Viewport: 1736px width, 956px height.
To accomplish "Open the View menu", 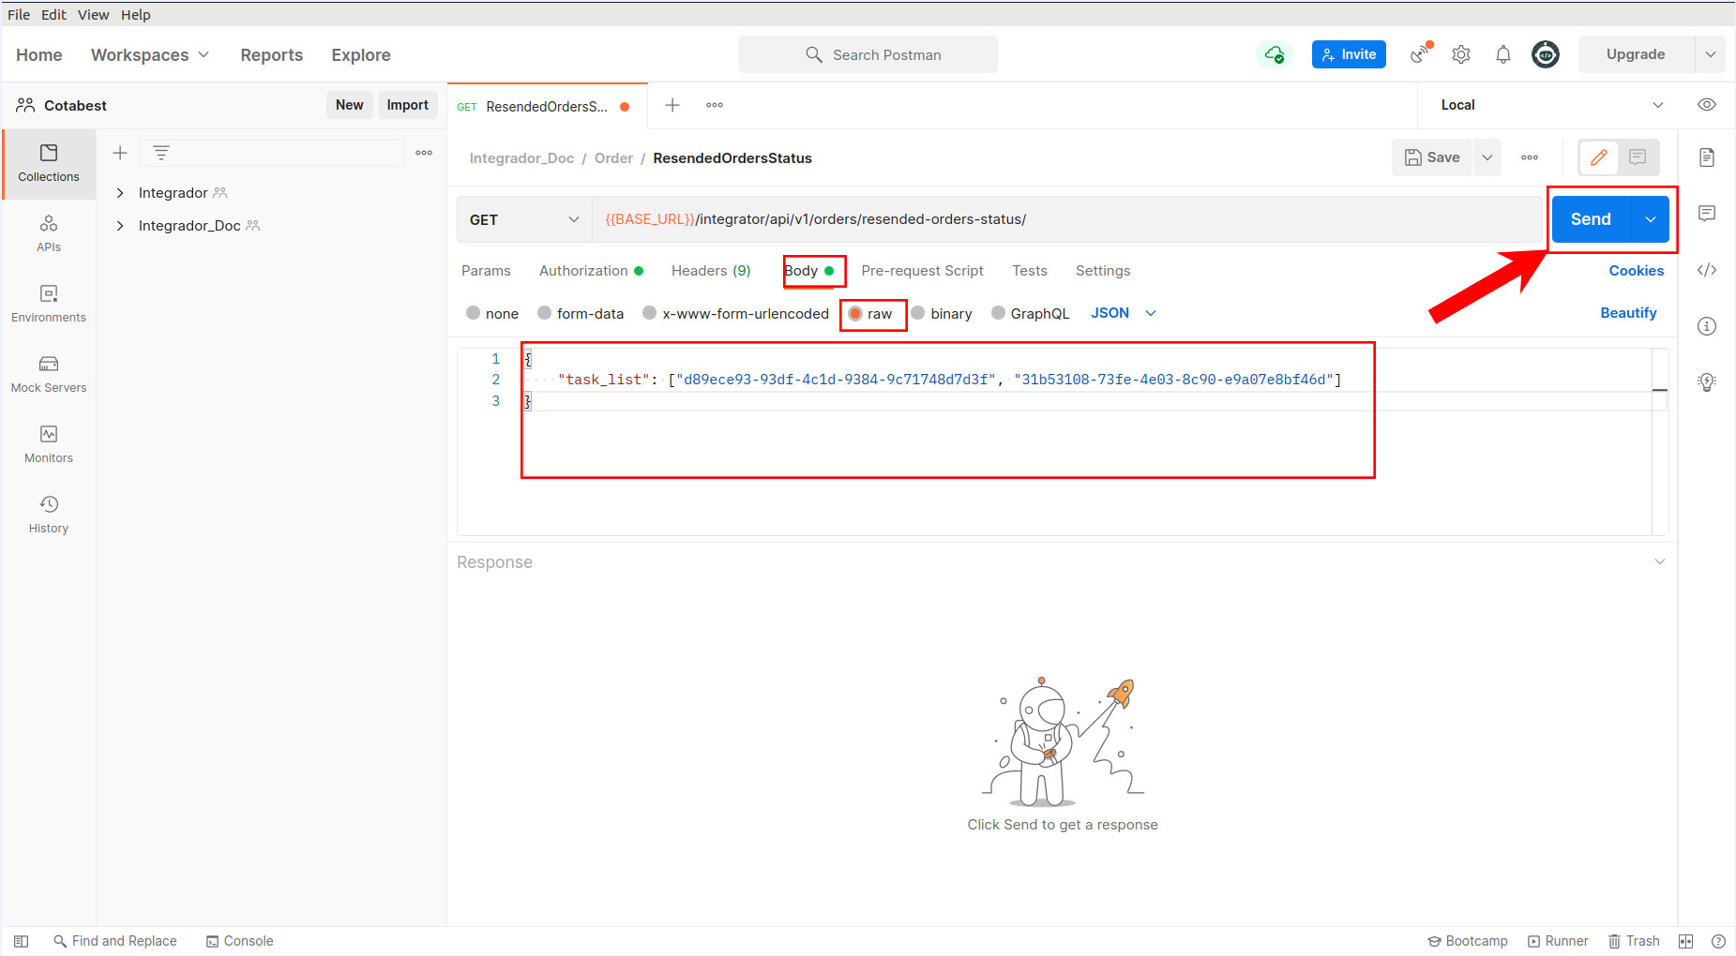I will [x=93, y=14].
